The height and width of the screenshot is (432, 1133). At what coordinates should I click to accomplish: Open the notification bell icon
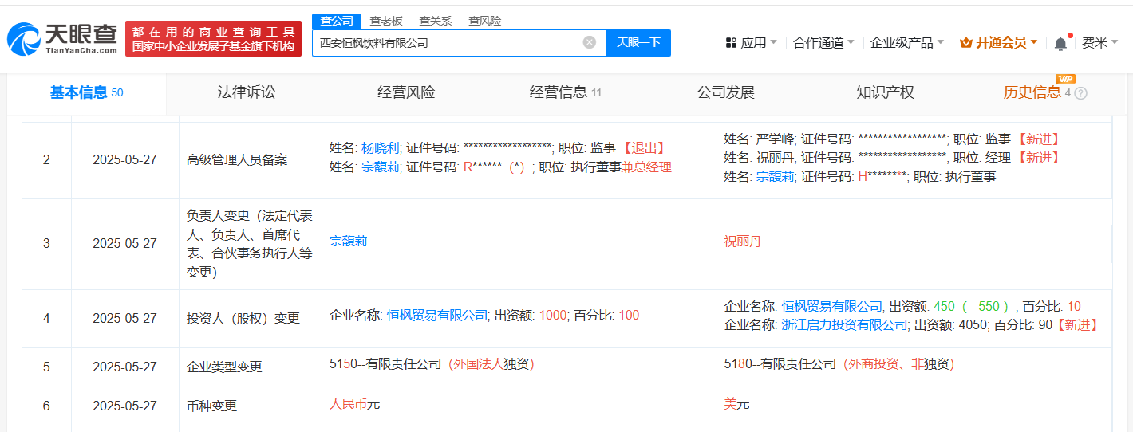point(1060,43)
